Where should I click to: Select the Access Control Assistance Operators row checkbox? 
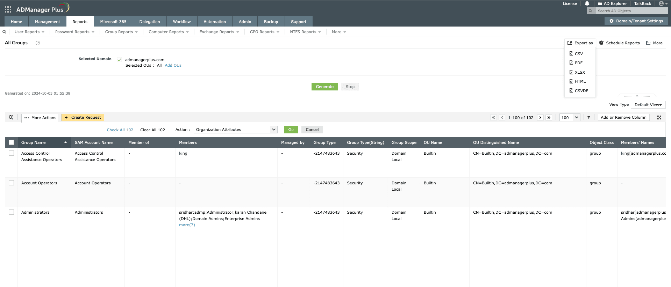pyautogui.click(x=11, y=153)
